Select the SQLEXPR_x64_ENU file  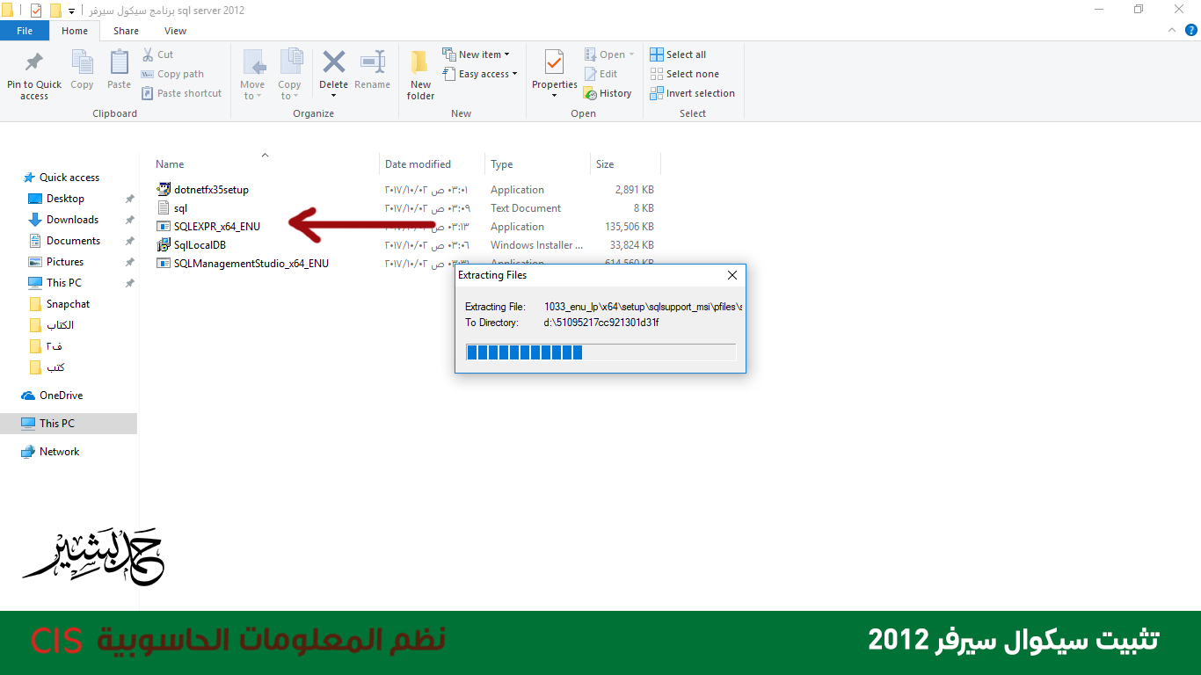(x=208, y=227)
